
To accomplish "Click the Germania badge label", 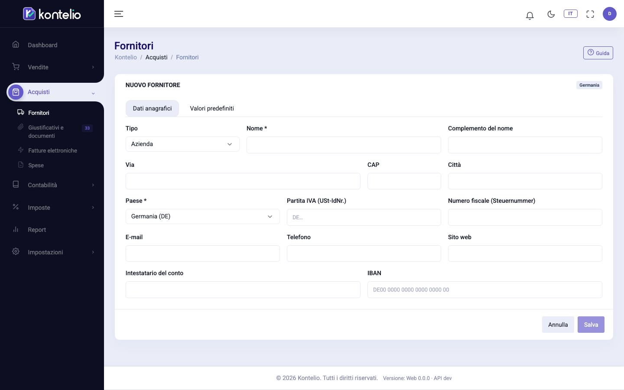I will pyautogui.click(x=589, y=85).
